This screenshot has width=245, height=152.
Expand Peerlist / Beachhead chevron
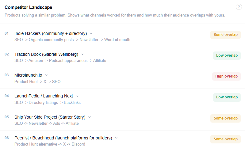coord(117,138)
